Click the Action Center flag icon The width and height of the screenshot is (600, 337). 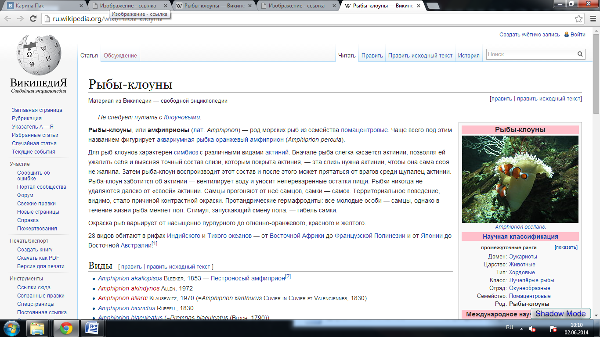coord(554,328)
